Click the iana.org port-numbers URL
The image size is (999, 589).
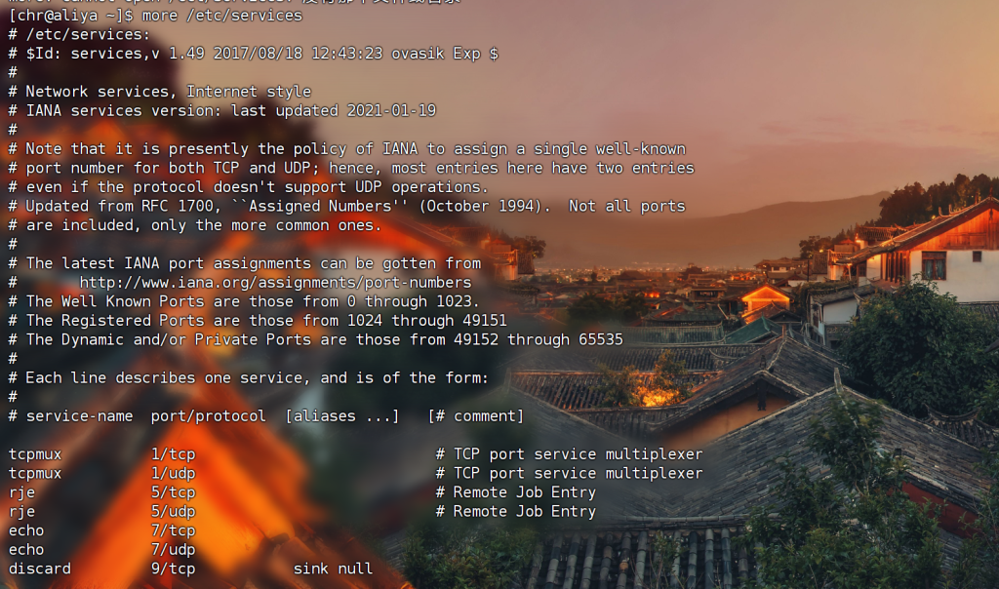click(x=275, y=282)
